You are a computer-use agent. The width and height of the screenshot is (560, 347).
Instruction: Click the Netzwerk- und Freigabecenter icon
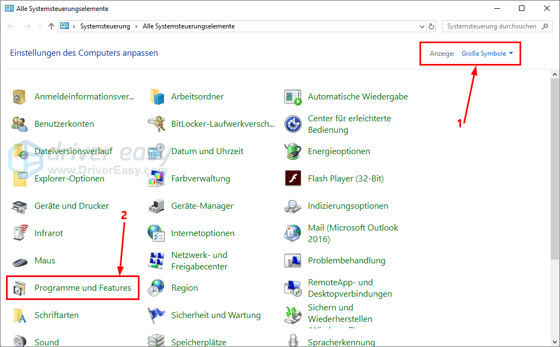pyautogui.click(x=156, y=261)
